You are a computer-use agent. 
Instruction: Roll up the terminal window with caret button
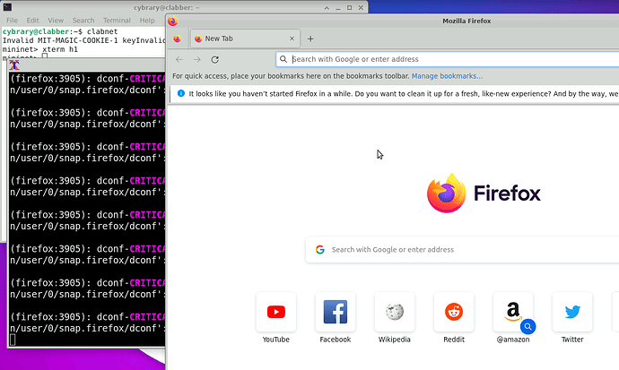click(x=327, y=7)
